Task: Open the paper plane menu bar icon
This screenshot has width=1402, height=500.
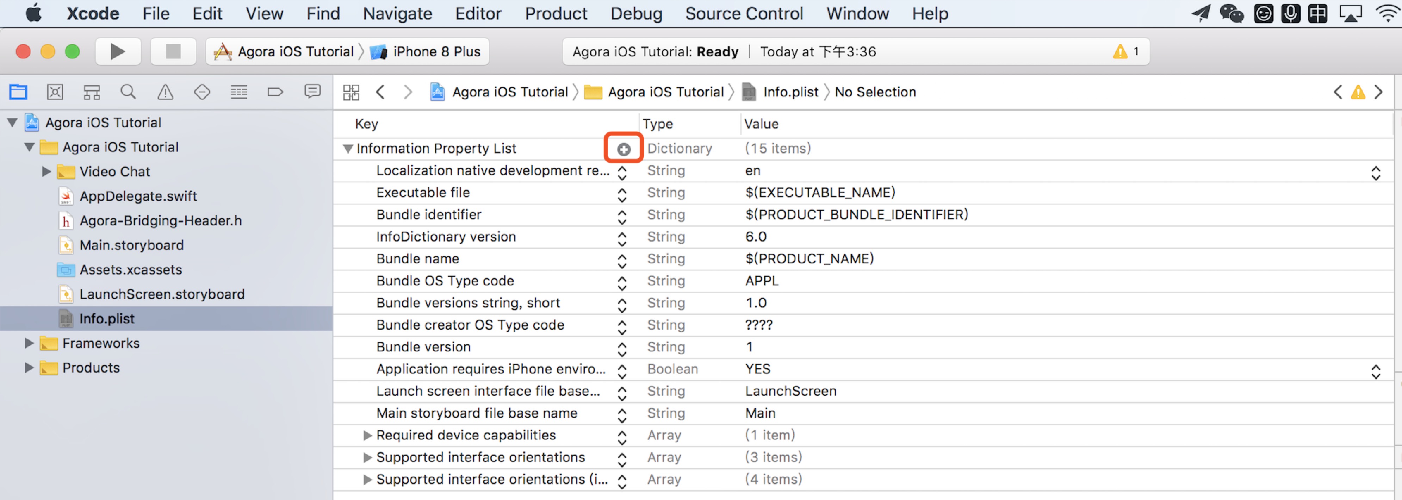Action: point(1201,13)
